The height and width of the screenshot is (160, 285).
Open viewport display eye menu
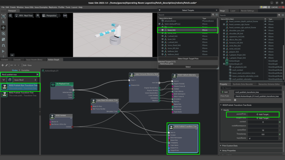pos(38,16)
